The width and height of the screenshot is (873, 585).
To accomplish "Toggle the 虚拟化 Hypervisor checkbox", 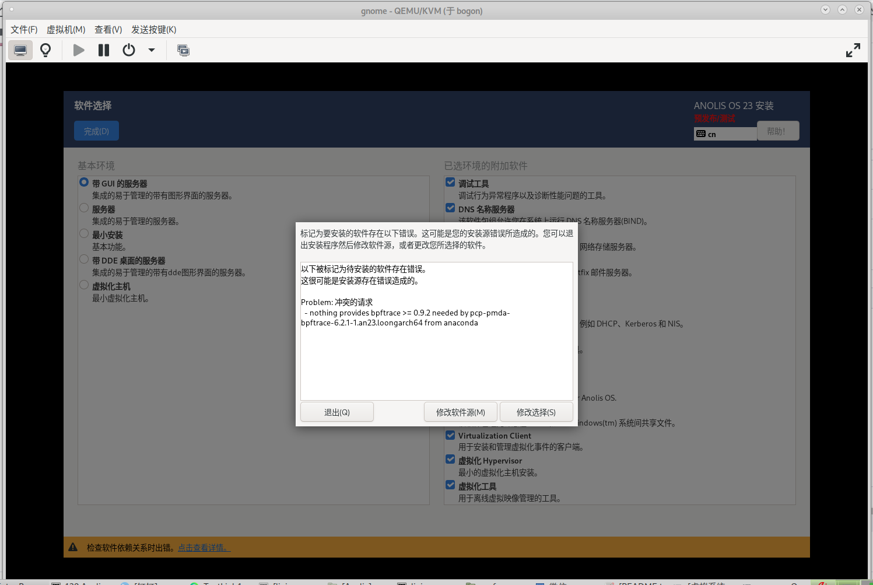I will click(x=450, y=460).
